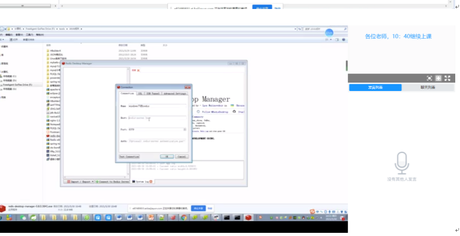Image resolution: width=460 pixels, height=236 pixels.
Task: Click the red Redis icon in taskbar
Action: click(248, 217)
